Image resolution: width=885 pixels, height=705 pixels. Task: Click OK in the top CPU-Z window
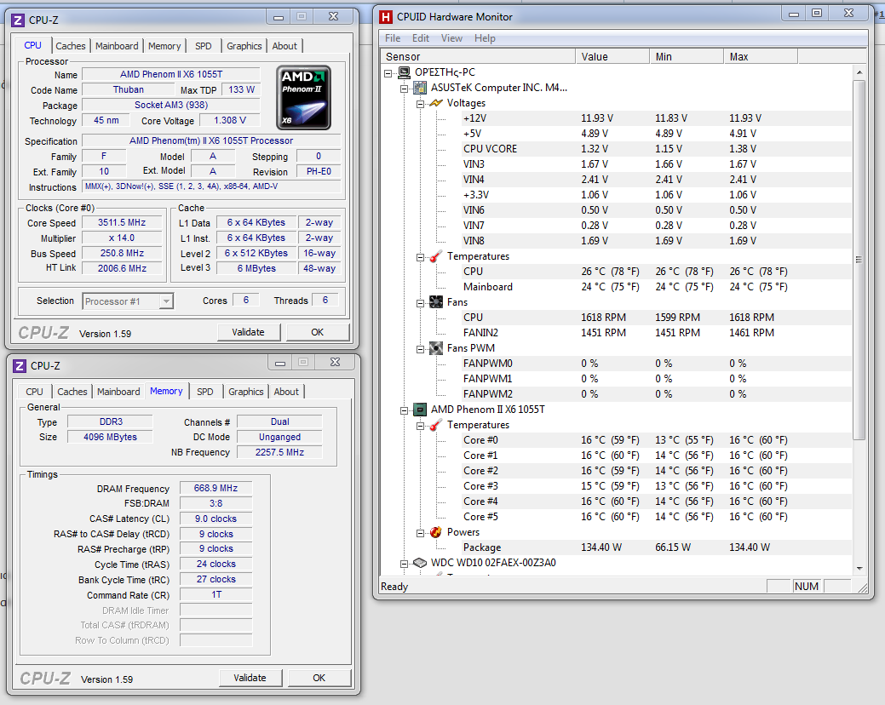pyautogui.click(x=317, y=332)
